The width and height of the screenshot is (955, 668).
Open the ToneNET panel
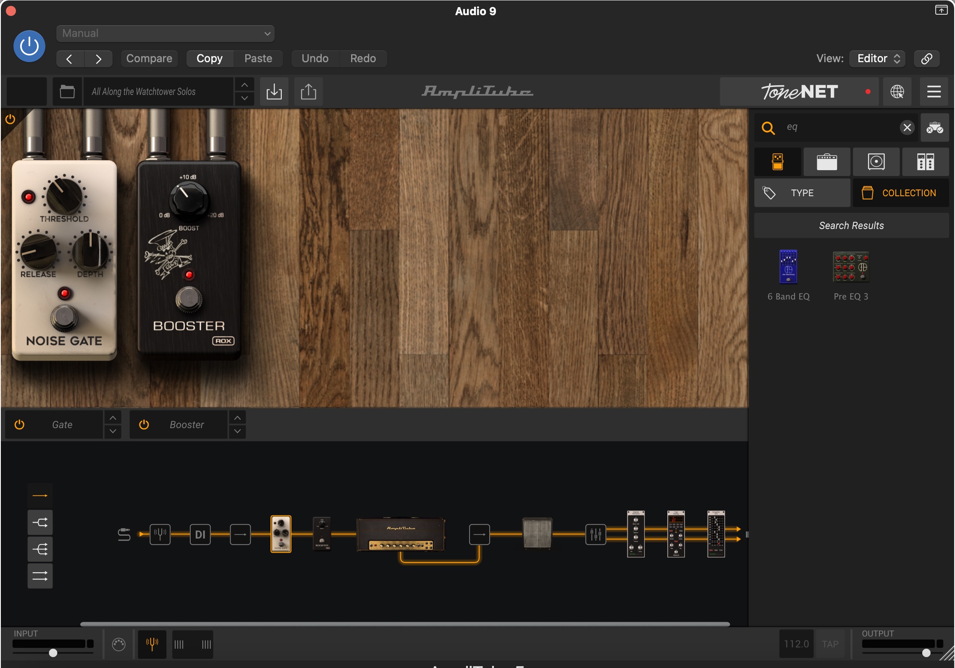point(799,92)
